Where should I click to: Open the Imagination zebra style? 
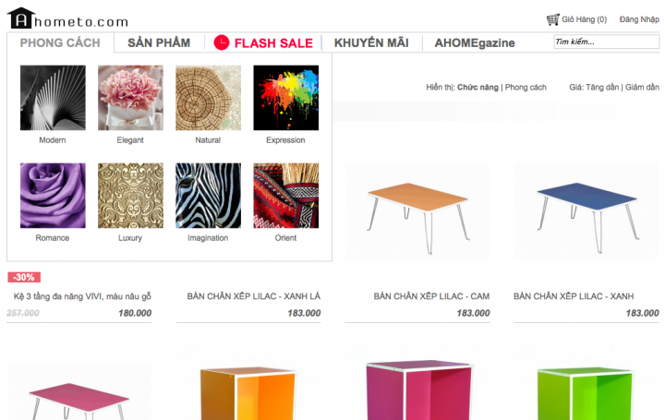tap(208, 196)
